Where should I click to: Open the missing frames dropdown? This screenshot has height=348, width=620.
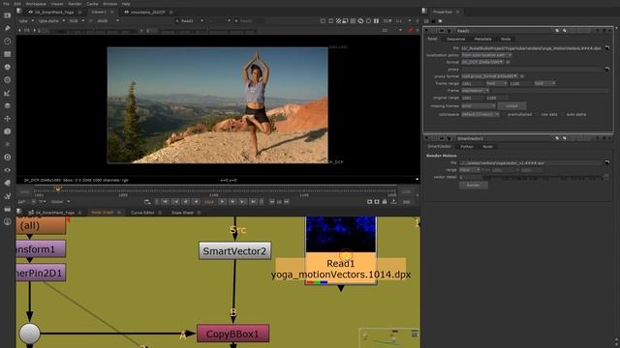(x=479, y=106)
